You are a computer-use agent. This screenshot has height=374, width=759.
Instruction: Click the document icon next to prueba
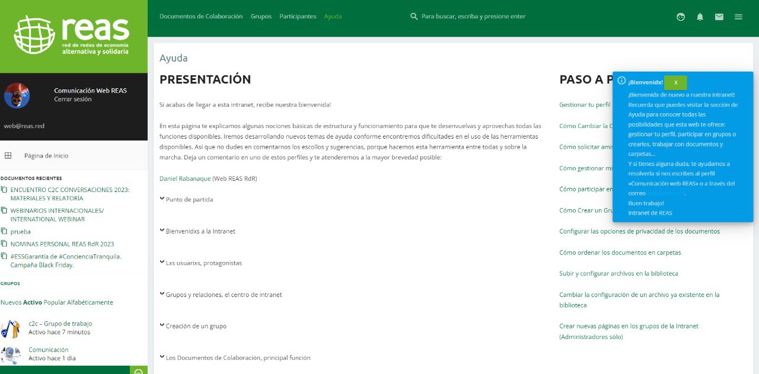pyautogui.click(x=4, y=232)
